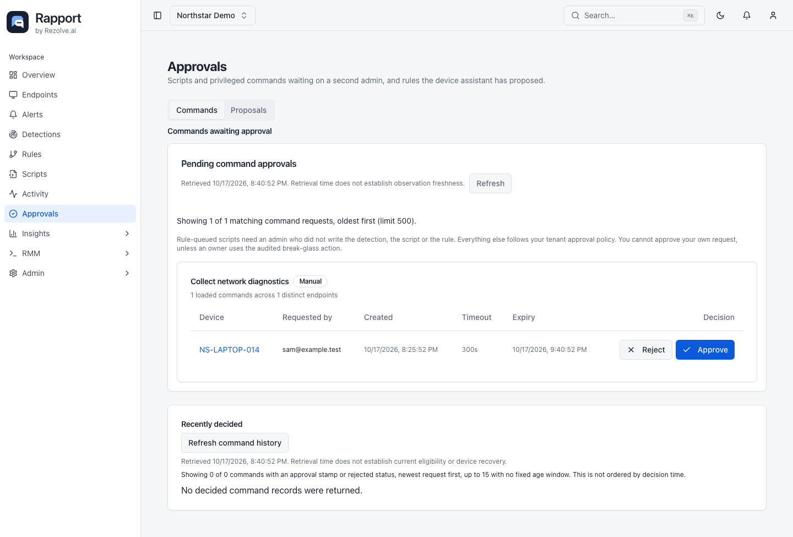The image size is (793, 537).
Task: Click the Activity pulse icon
Action: click(13, 194)
